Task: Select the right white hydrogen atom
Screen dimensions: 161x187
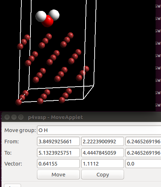Action: (54, 15)
